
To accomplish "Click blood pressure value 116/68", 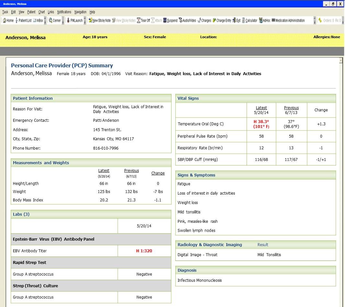I will [262, 159].
